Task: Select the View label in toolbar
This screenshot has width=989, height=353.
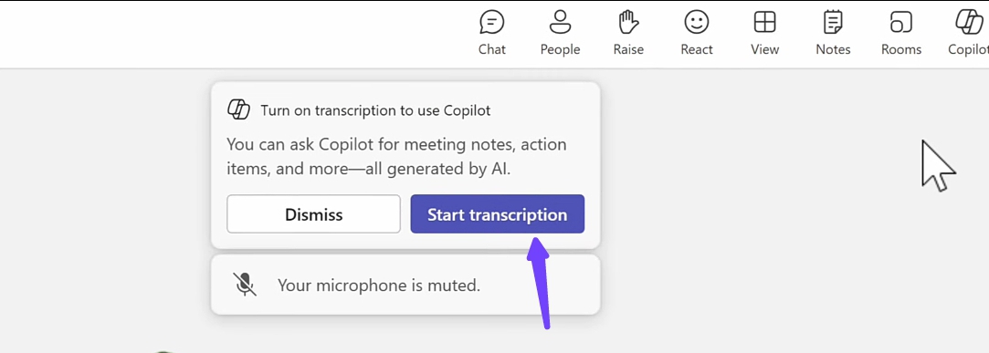Action: [764, 49]
